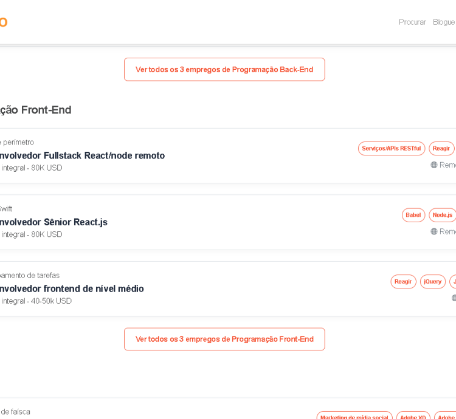456x419 pixels.
Task: Go to the Blogue page
Action: [444, 22]
